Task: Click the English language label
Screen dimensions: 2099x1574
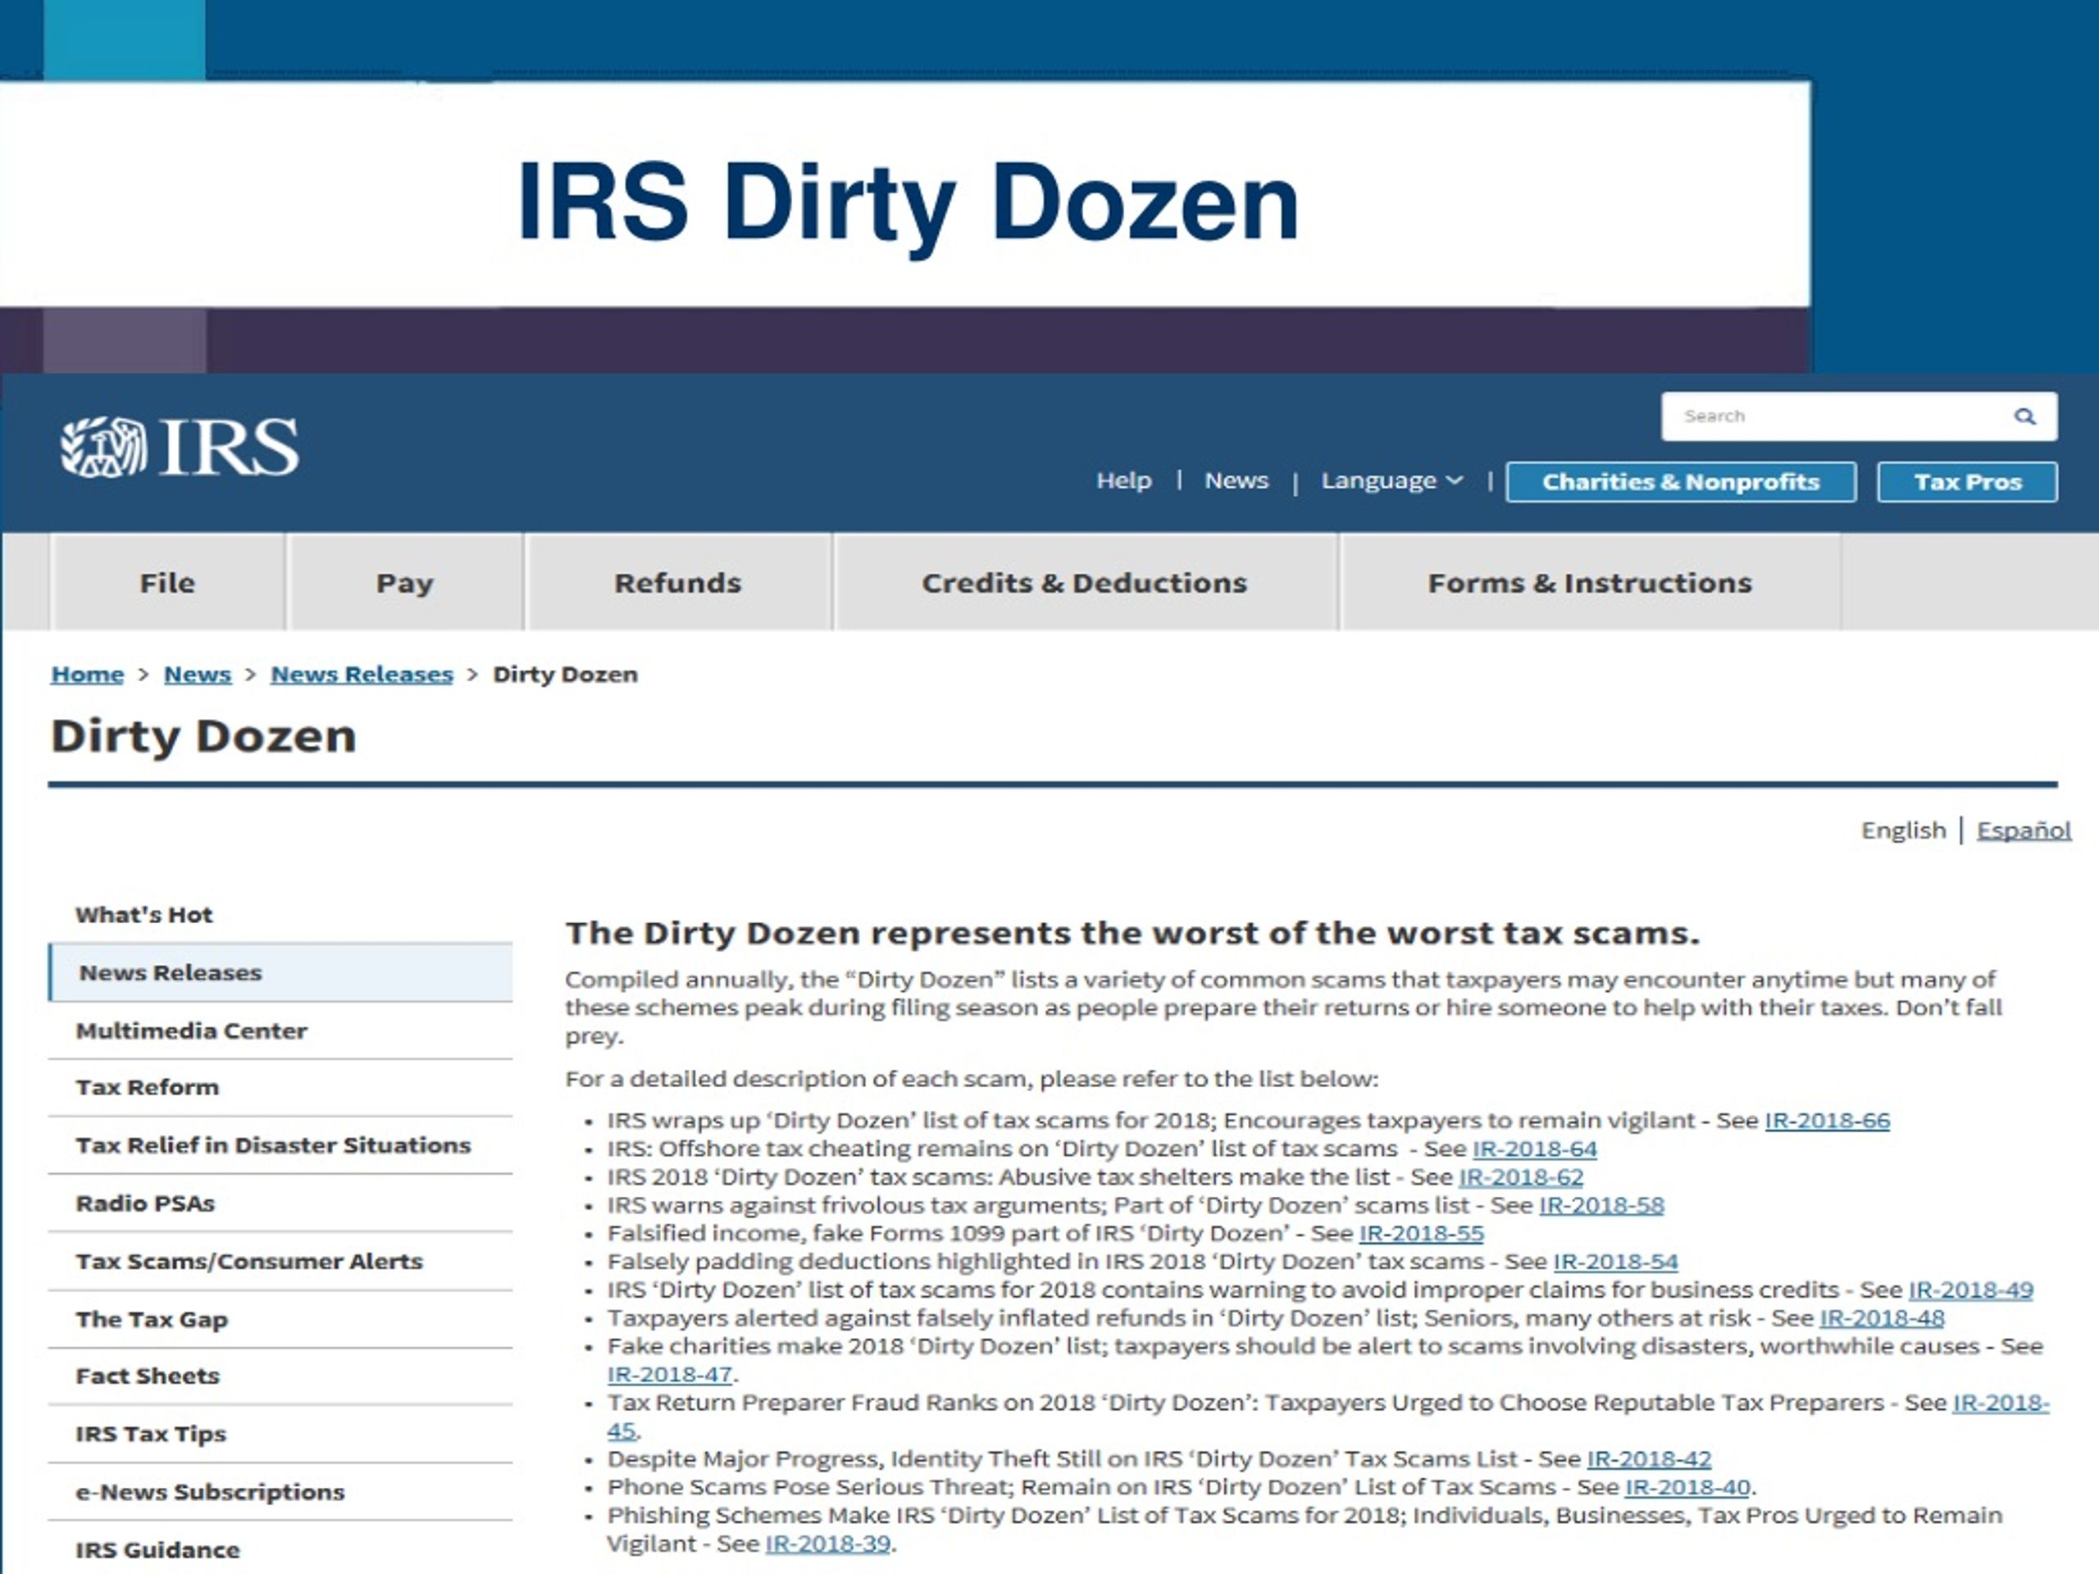Action: tap(1902, 831)
